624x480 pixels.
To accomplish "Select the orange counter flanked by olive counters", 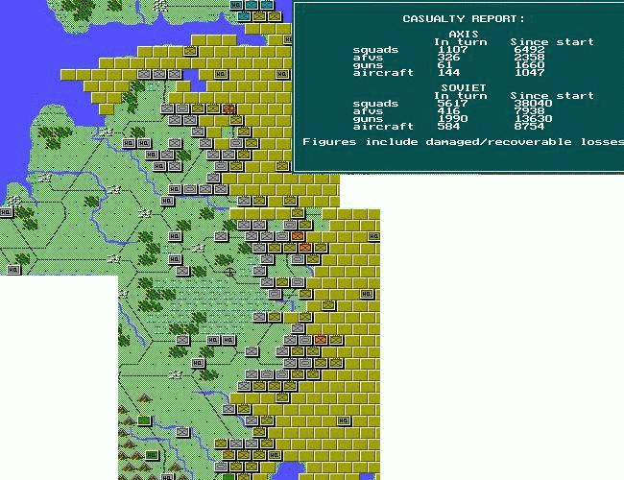I will point(305,248).
